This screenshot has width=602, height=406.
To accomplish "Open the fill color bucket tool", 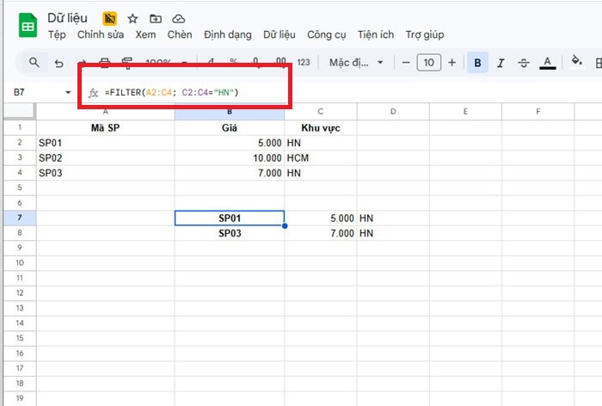I will coord(577,62).
